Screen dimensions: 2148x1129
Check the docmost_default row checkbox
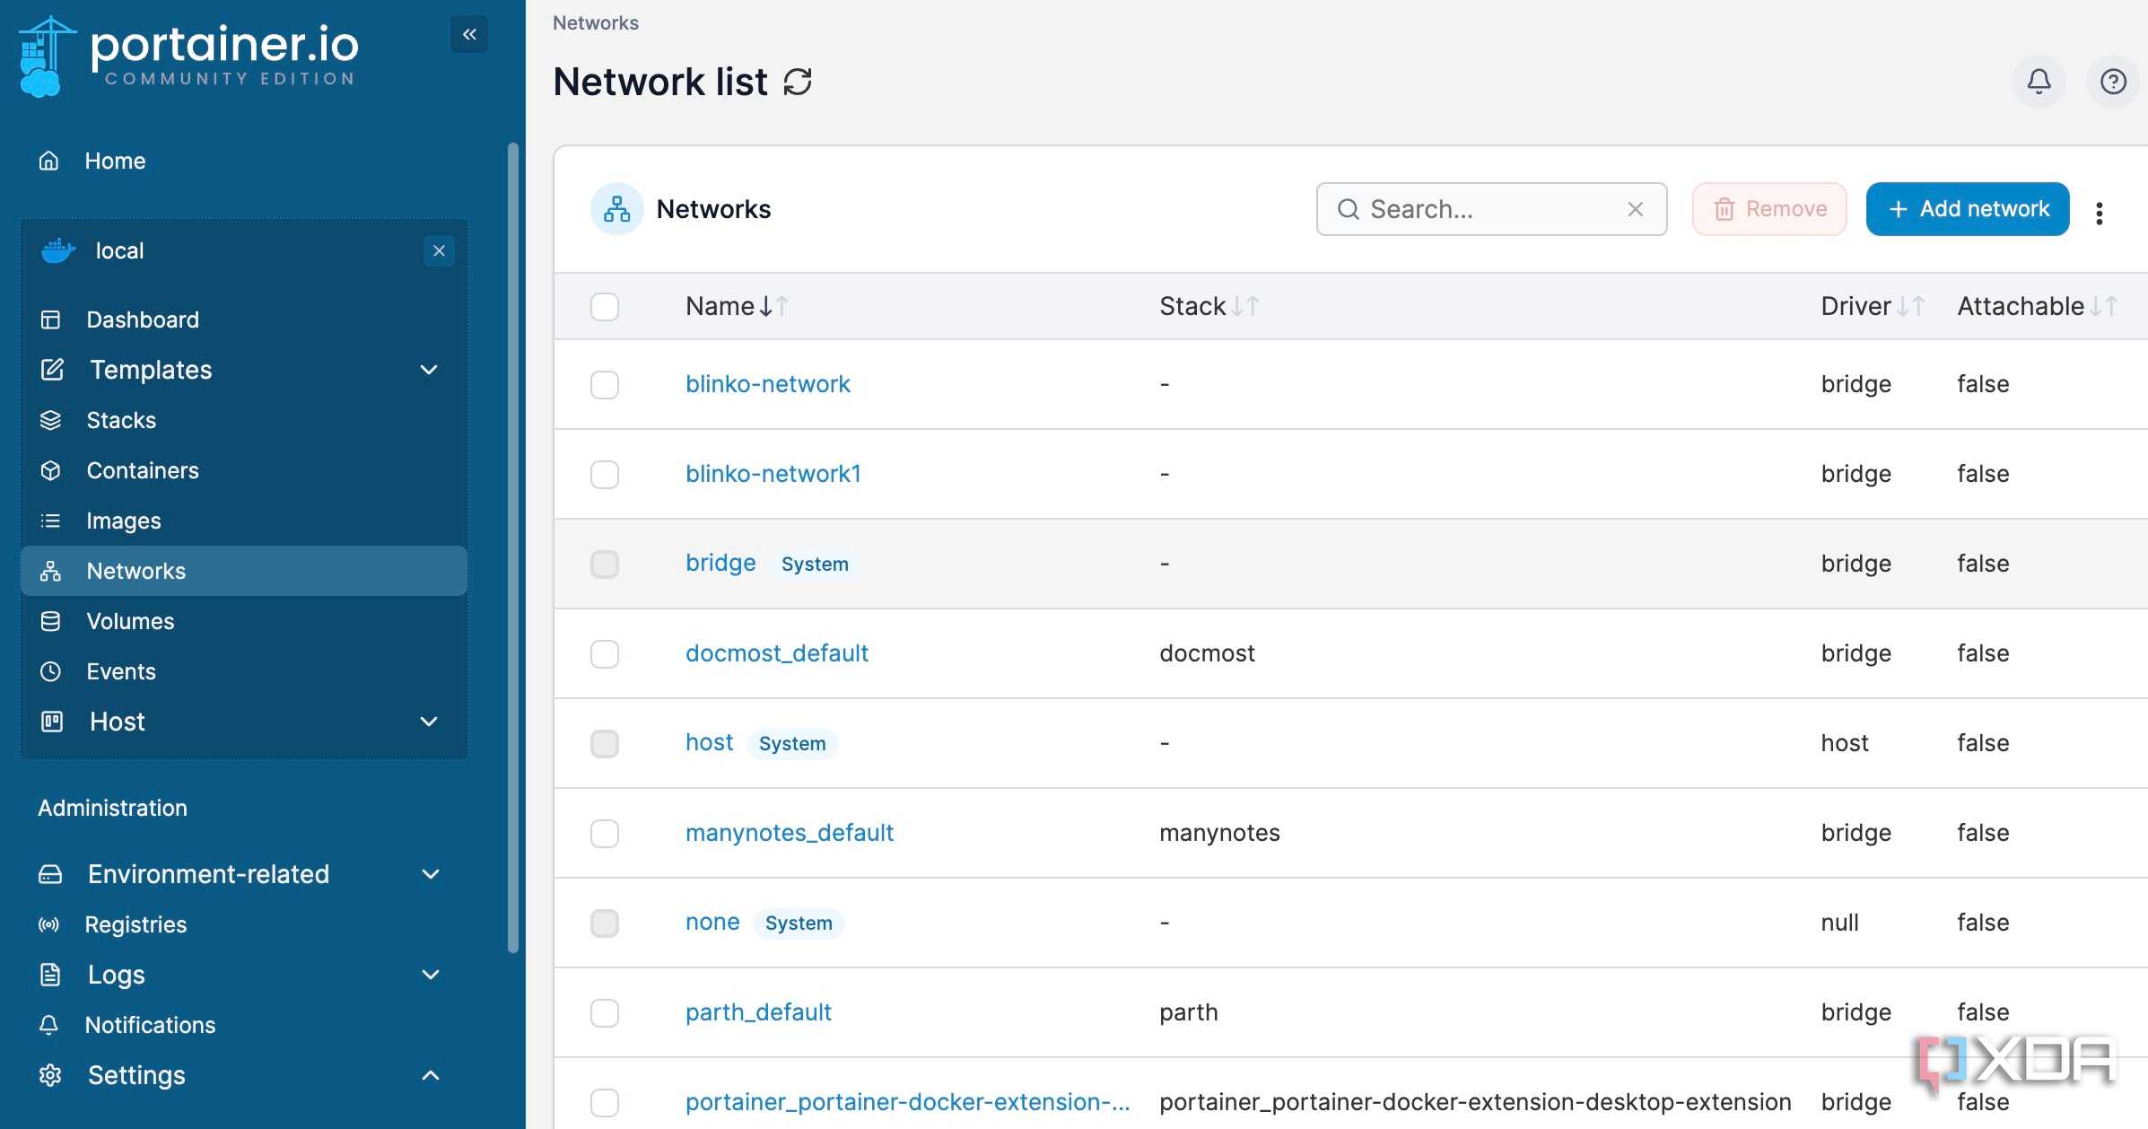(x=605, y=653)
